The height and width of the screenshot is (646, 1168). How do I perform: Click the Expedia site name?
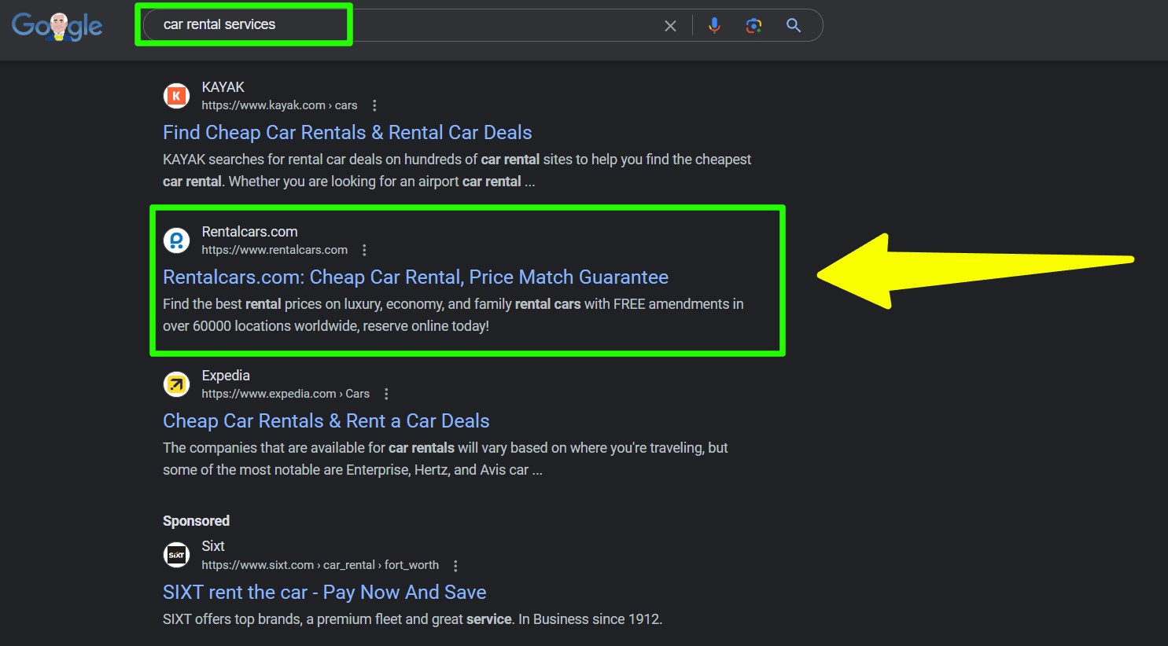226,376
